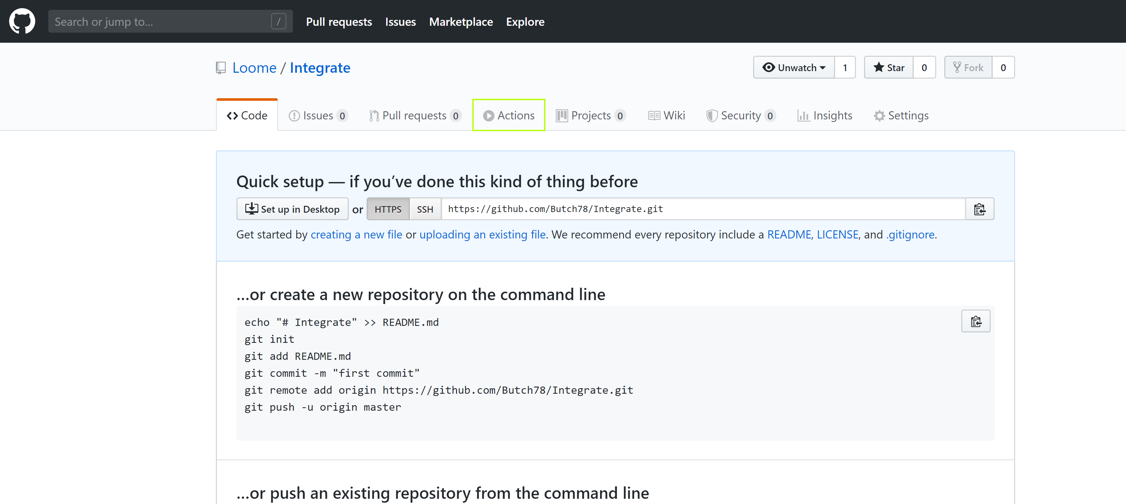Click the LICENSE link
The width and height of the screenshot is (1126, 504).
pos(838,235)
